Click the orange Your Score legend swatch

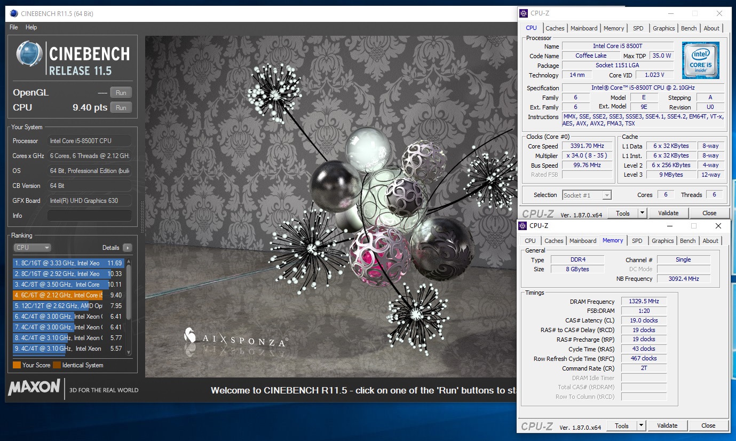pyautogui.click(x=17, y=365)
